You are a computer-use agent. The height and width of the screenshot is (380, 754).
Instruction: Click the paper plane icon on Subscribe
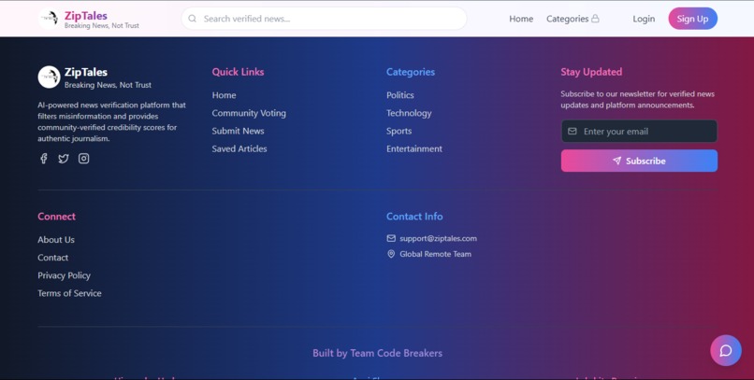click(617, 161)
